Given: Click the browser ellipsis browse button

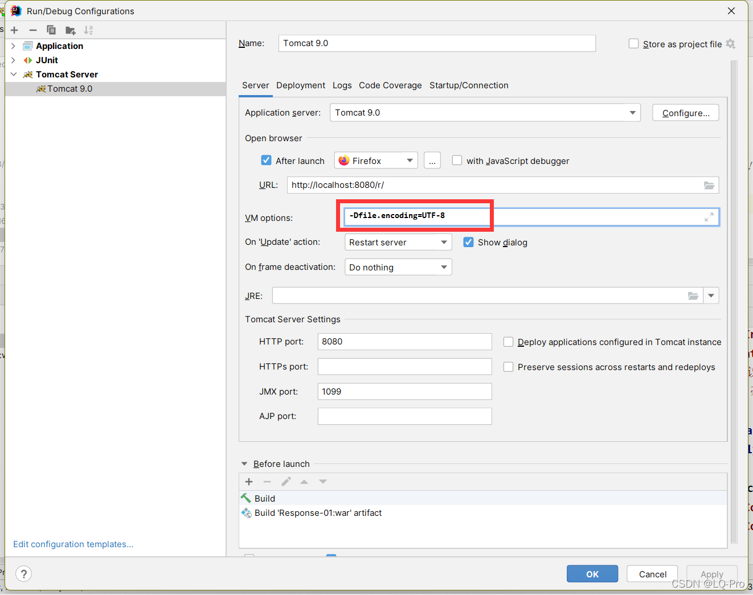Looking at the screenshot, I should (x=432, y=161).
